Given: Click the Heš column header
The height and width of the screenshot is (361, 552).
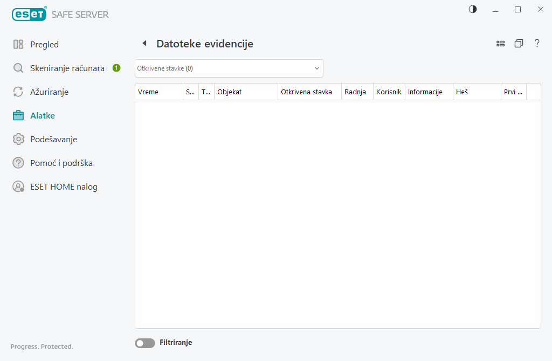Looking at the screenshot, I should pyautogui.click(x=477, y=92).
